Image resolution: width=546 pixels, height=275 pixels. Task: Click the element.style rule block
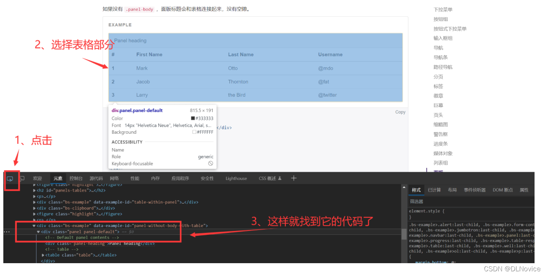427,214
